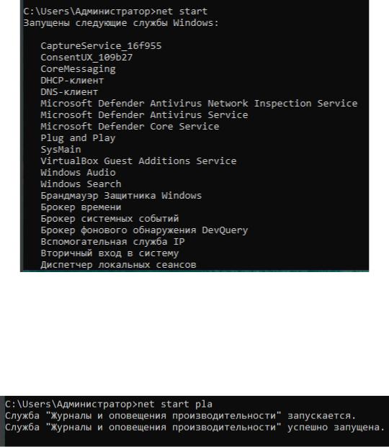Image resolution: width=389 pixels, height=447 pixels.
Task: Select the CoreMessaging service line
Action: coord(78,69)
